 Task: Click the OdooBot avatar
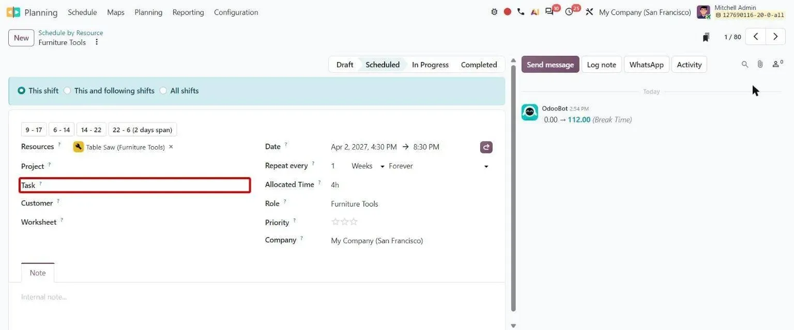coord(530,112)
